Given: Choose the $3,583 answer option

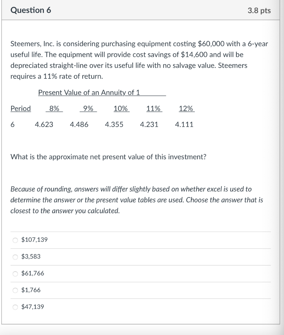Looking at the screenshot, I should (15, 257).
